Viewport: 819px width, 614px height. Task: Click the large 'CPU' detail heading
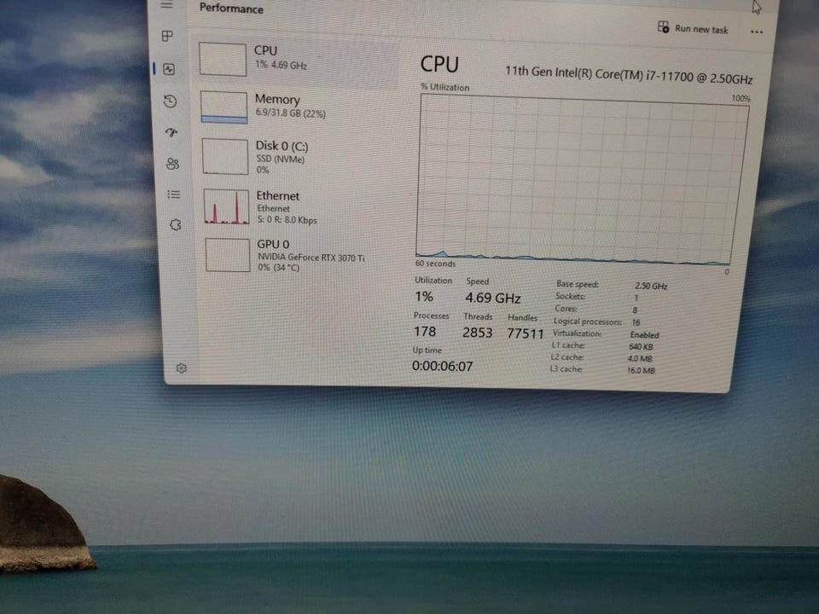click(x=439, y=64)
